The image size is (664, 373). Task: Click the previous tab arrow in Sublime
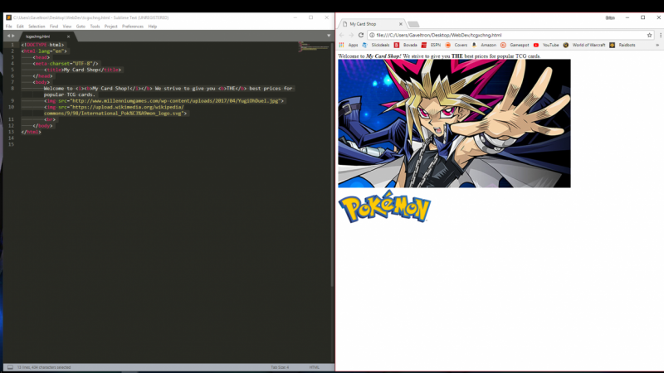click(8, 36)
